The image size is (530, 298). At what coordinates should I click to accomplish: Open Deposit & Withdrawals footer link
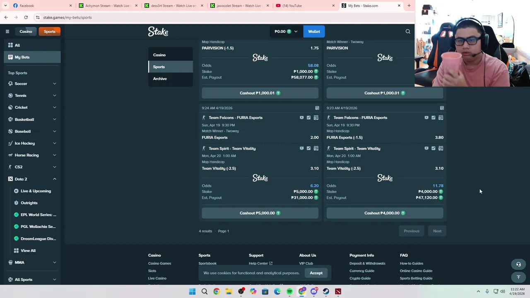pyautogui.click(x=367, y=263)
